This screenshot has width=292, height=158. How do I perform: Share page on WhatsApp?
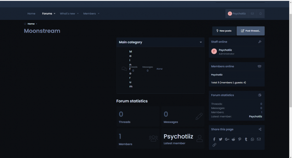[252, 139]
